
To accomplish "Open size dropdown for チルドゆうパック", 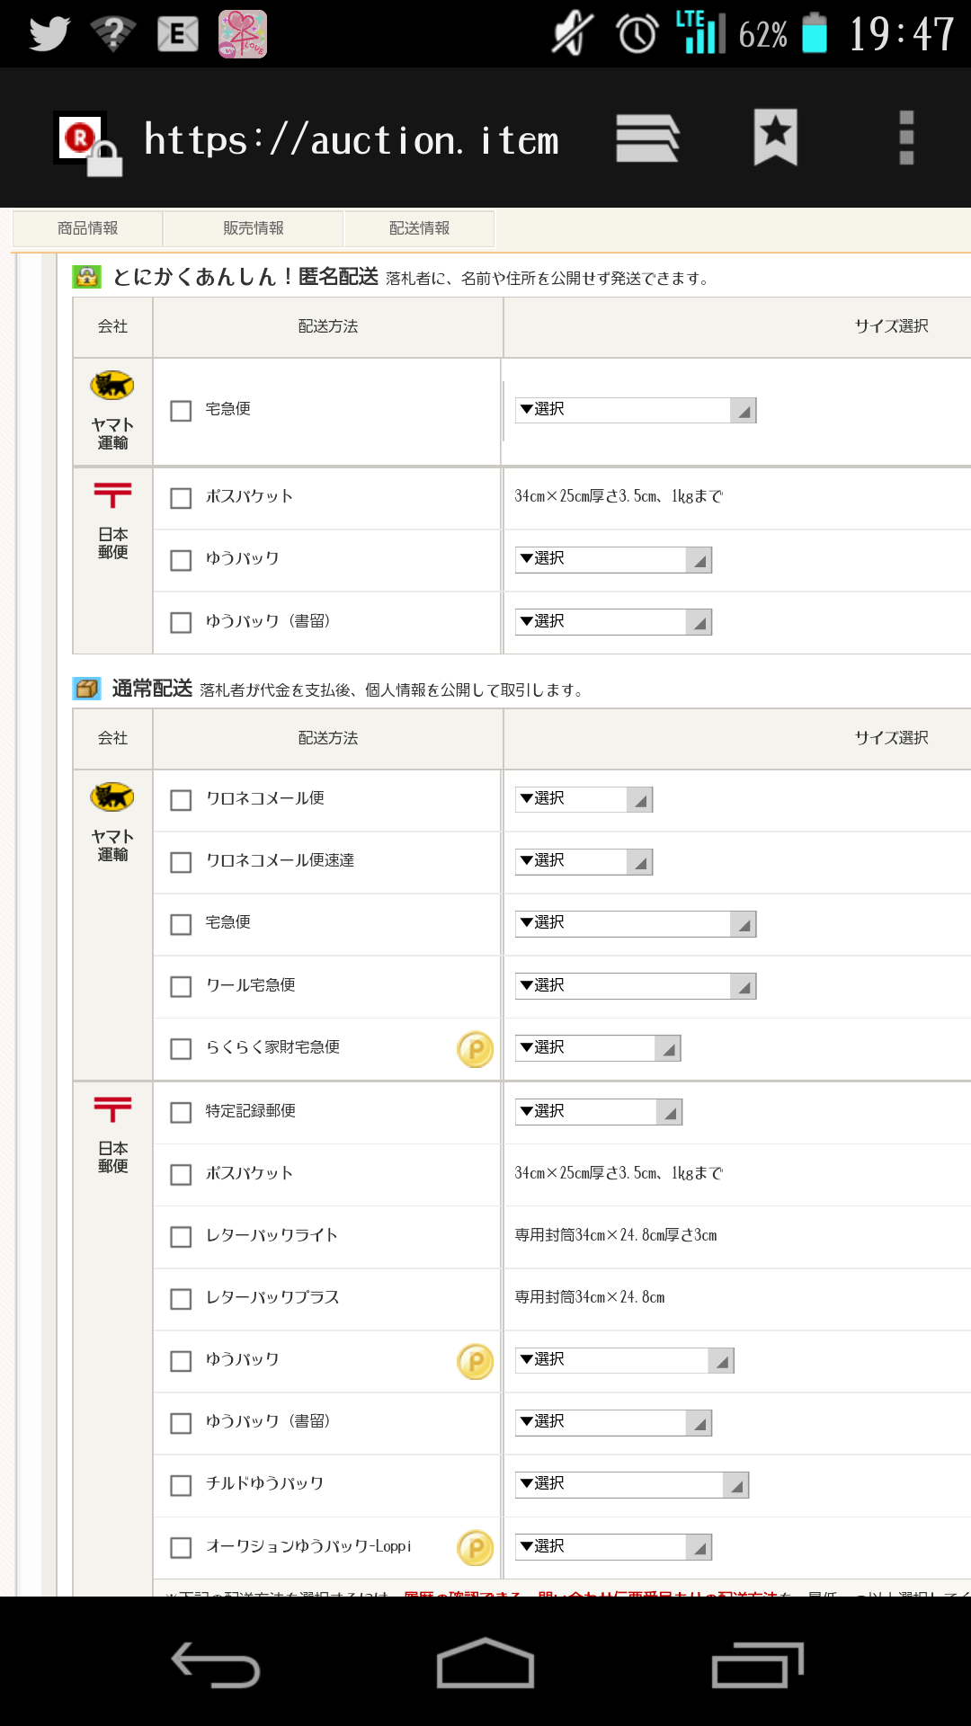I will (x=632, y=1484).
